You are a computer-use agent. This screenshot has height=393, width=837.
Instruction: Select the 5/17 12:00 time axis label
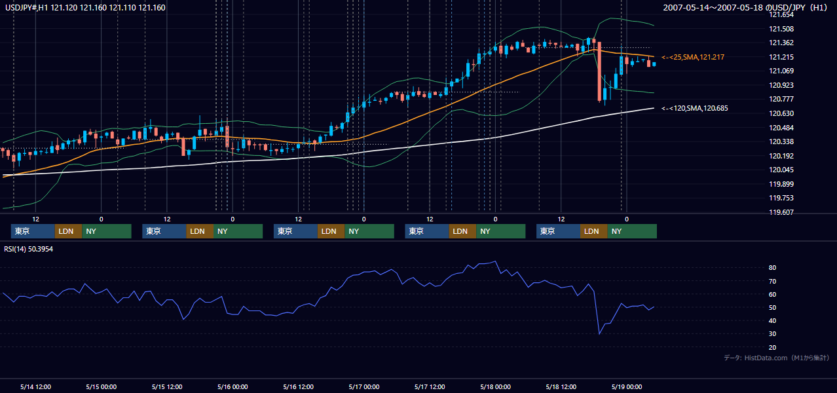430,386
